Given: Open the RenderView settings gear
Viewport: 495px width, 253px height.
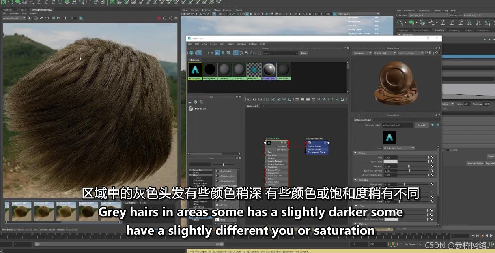Looking at the screenshot, I should point(176,18).
